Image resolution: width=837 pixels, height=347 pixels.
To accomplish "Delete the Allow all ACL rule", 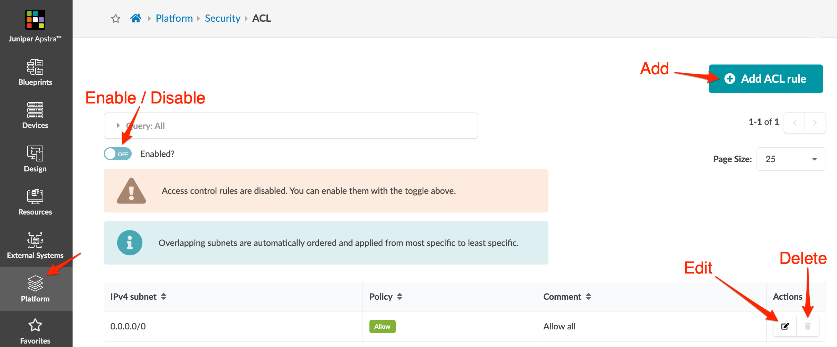I will pyautogui.click(x=808, y=326).
